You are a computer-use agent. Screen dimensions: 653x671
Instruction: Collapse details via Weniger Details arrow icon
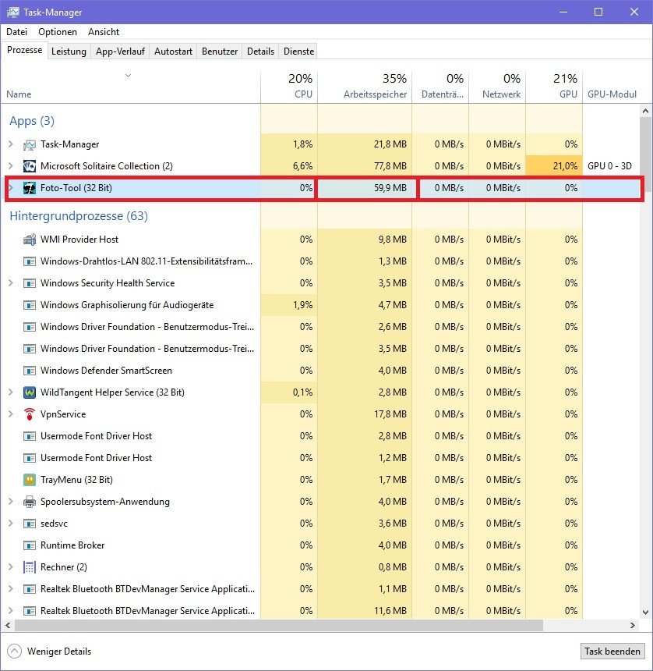(x=14, y=651)
